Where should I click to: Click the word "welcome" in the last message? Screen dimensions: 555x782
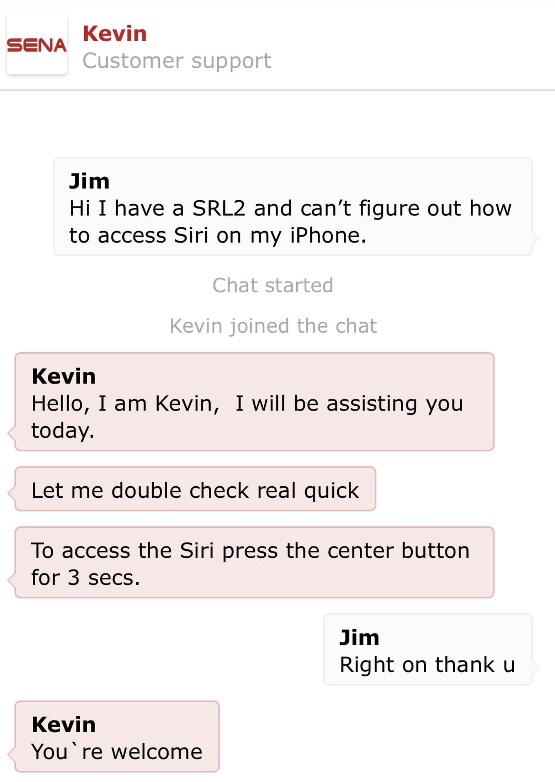coord(157,751)
